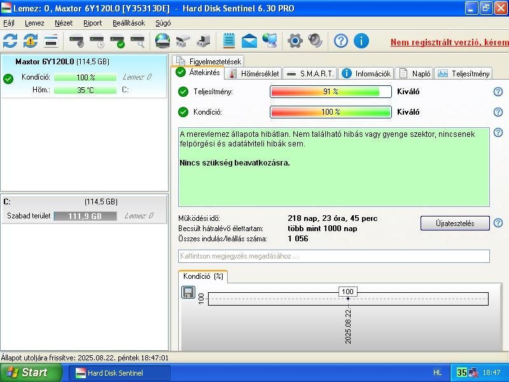Viewport: 509px width, 382px height.
Task: Click the disk with globe icon
Action: 163,41
